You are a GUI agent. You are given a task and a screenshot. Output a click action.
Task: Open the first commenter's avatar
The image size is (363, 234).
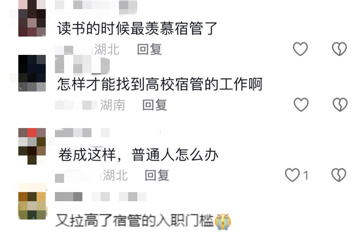tap(32, 18)
